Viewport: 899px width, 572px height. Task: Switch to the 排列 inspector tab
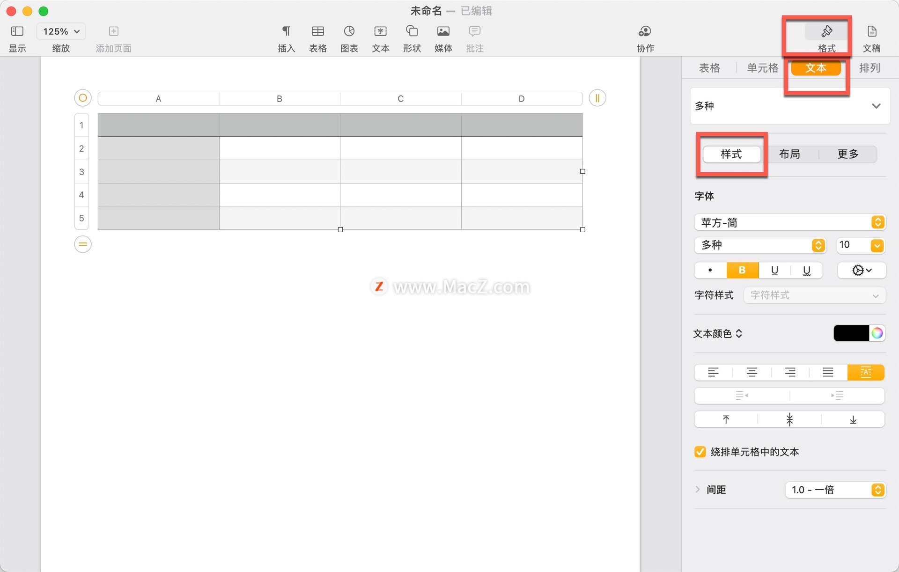(x=870, y=68)
